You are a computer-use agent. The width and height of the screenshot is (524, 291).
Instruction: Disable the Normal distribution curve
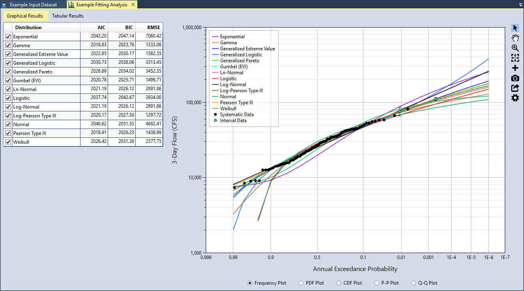8,124
